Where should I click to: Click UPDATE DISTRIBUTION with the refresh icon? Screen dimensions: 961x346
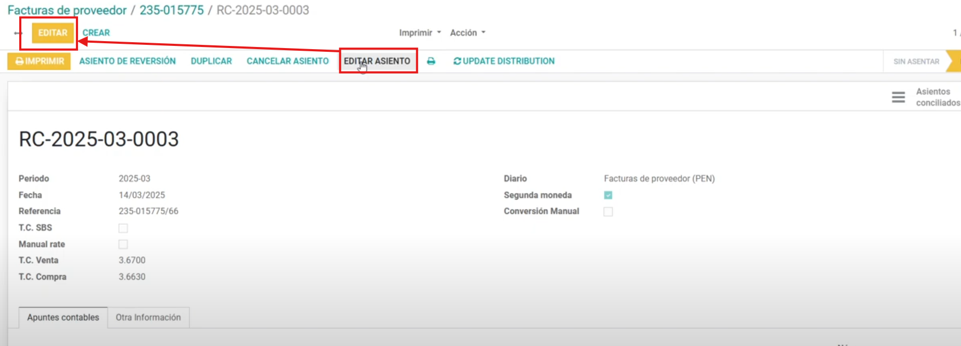[504, 61]
